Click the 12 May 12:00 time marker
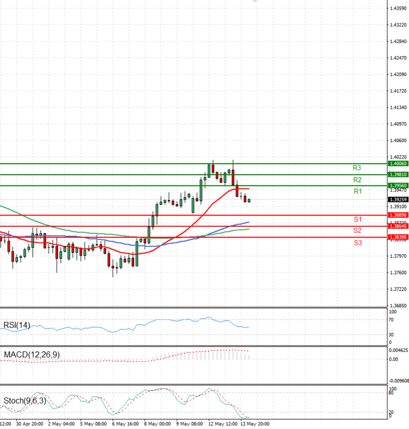 pyautogui.click(x=222, y=424)
